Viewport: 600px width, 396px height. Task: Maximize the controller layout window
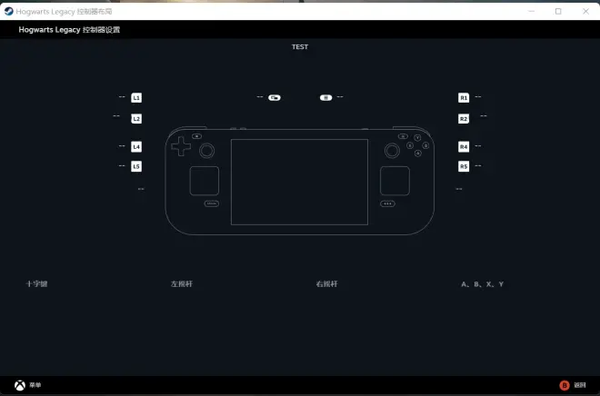558,12
